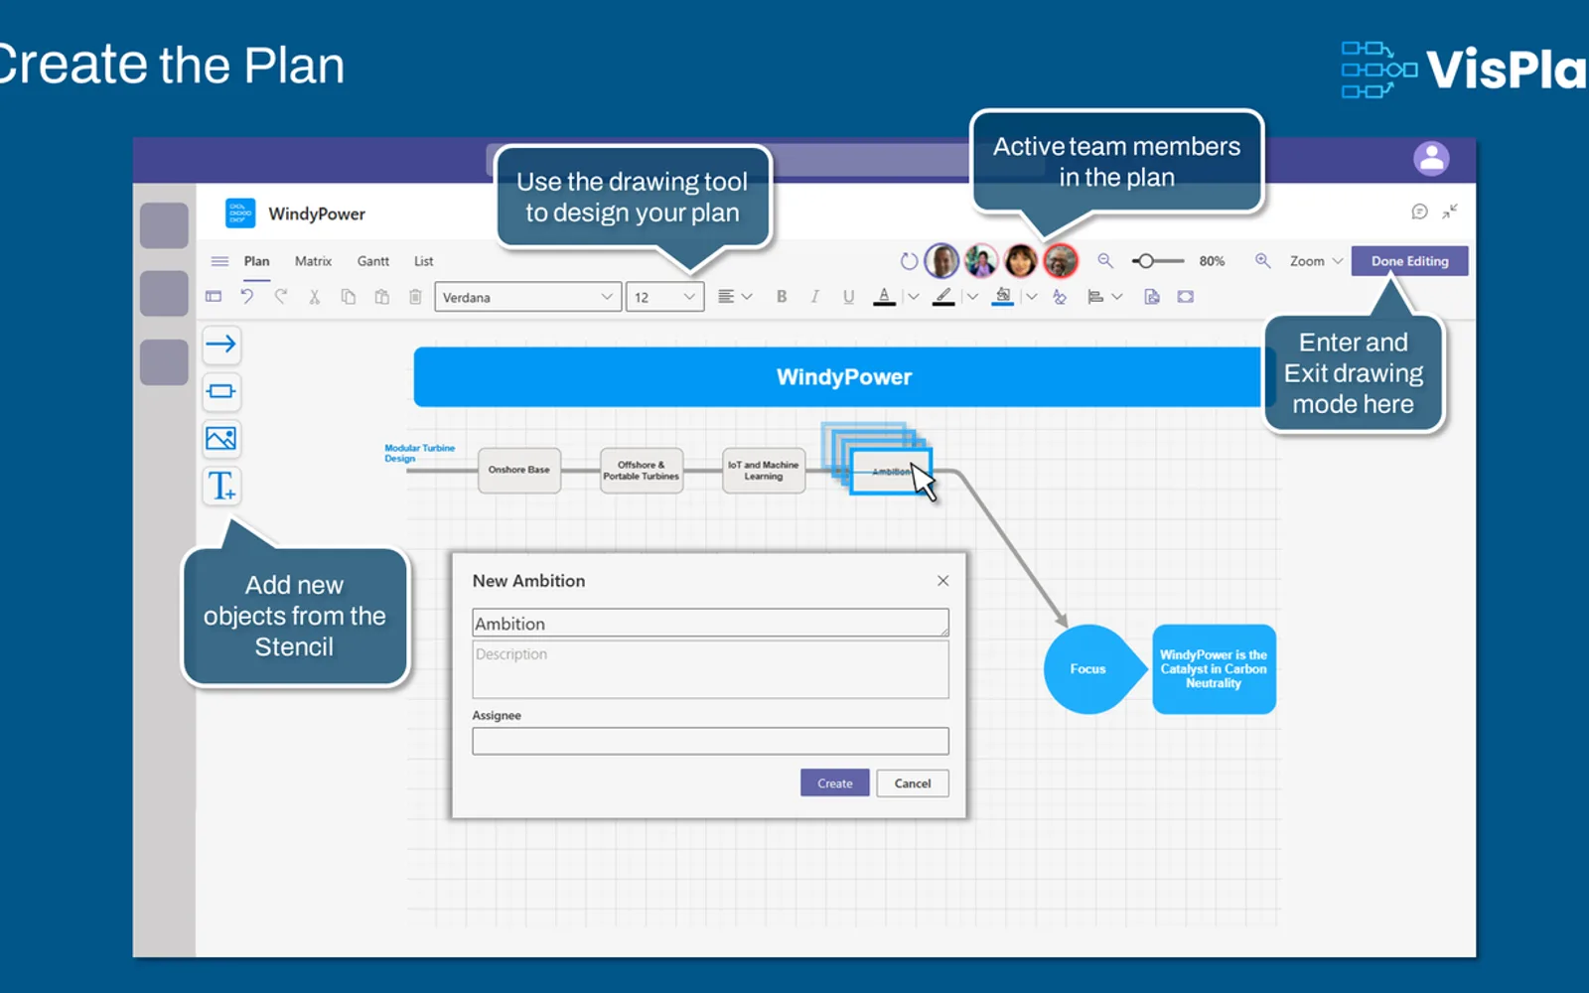Toggle italic formatting

coord(814,296)
